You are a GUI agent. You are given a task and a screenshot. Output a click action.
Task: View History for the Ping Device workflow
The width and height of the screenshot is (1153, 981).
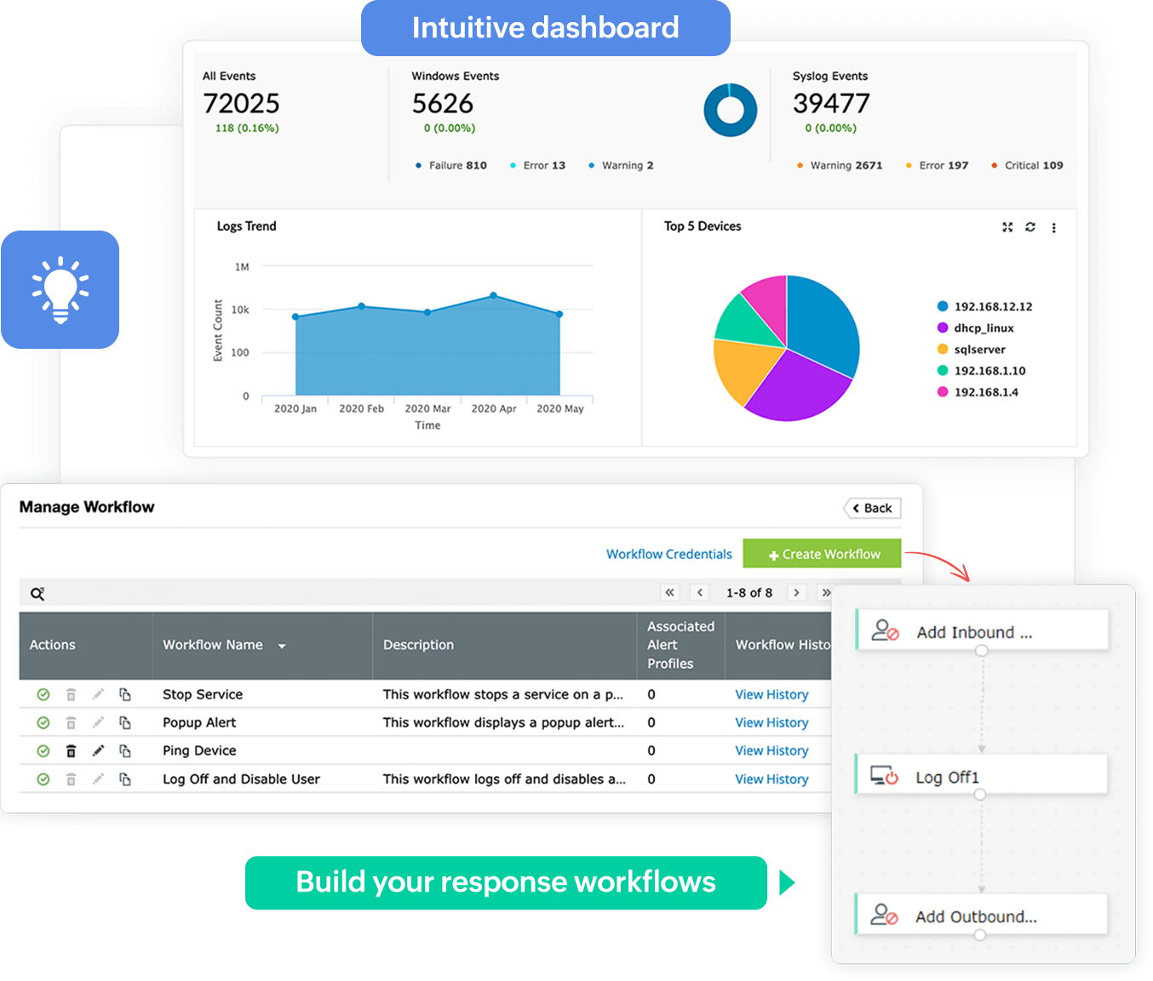point(772,750)
